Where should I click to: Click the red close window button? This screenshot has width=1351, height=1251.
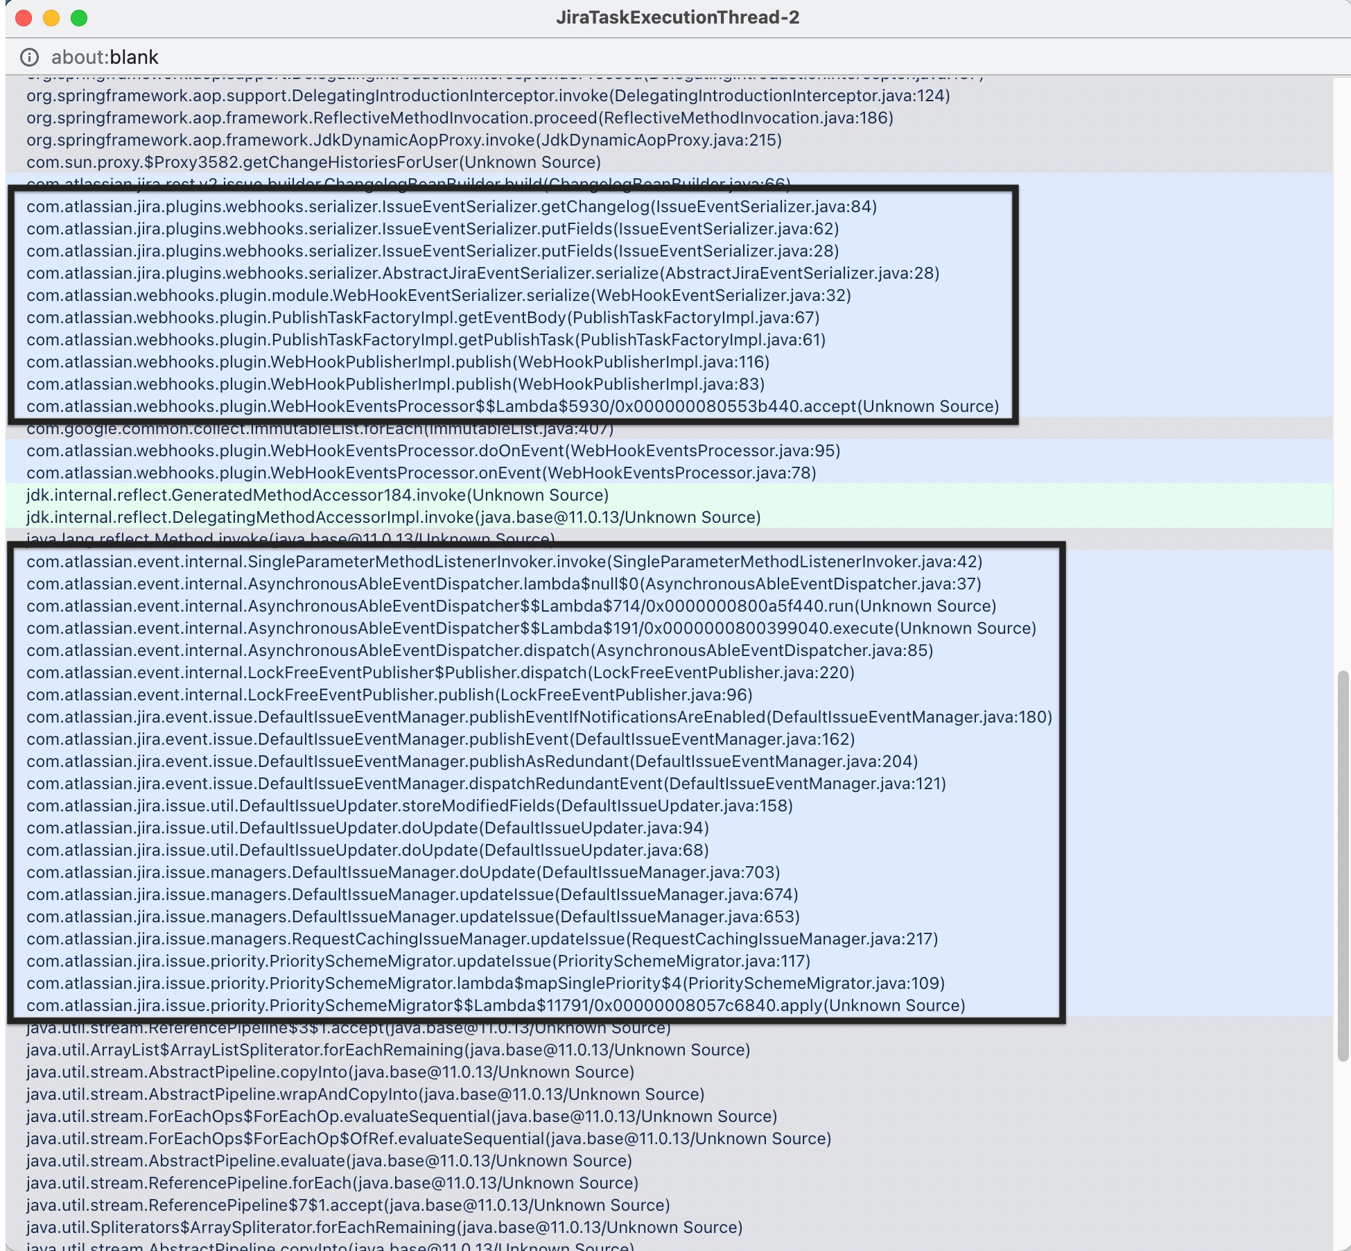click(24, 18)
